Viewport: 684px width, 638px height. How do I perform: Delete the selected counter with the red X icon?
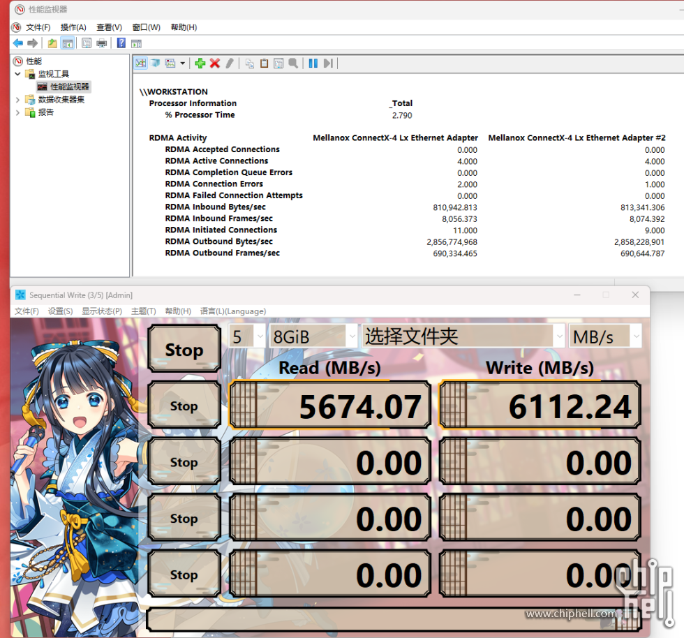[x=215, y=64]
